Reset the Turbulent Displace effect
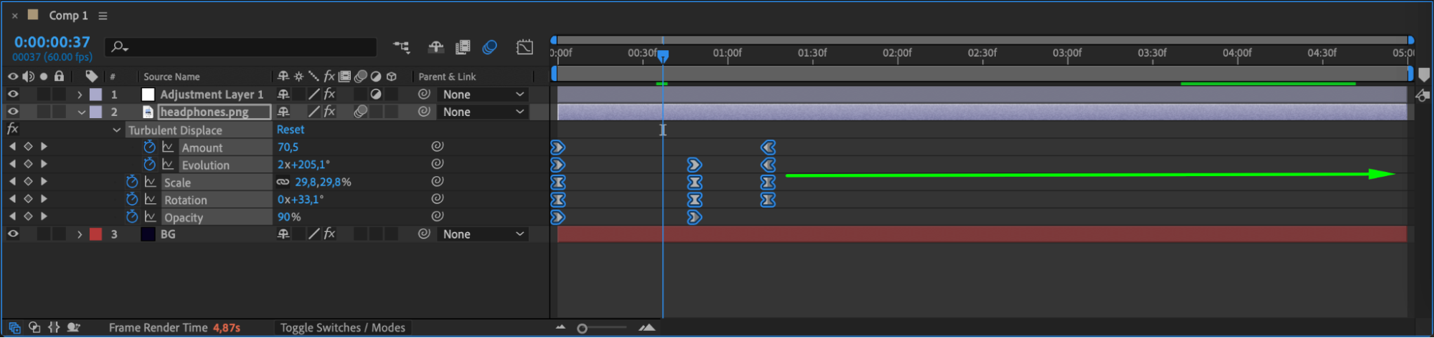Image resolution: width=1434 pixels, height=338 pixels. click(291, 130)
